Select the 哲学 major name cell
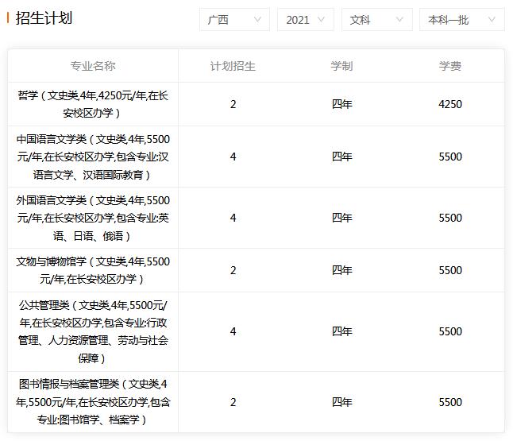The width and height of the screenshot is (513, 441). point(93,104)
